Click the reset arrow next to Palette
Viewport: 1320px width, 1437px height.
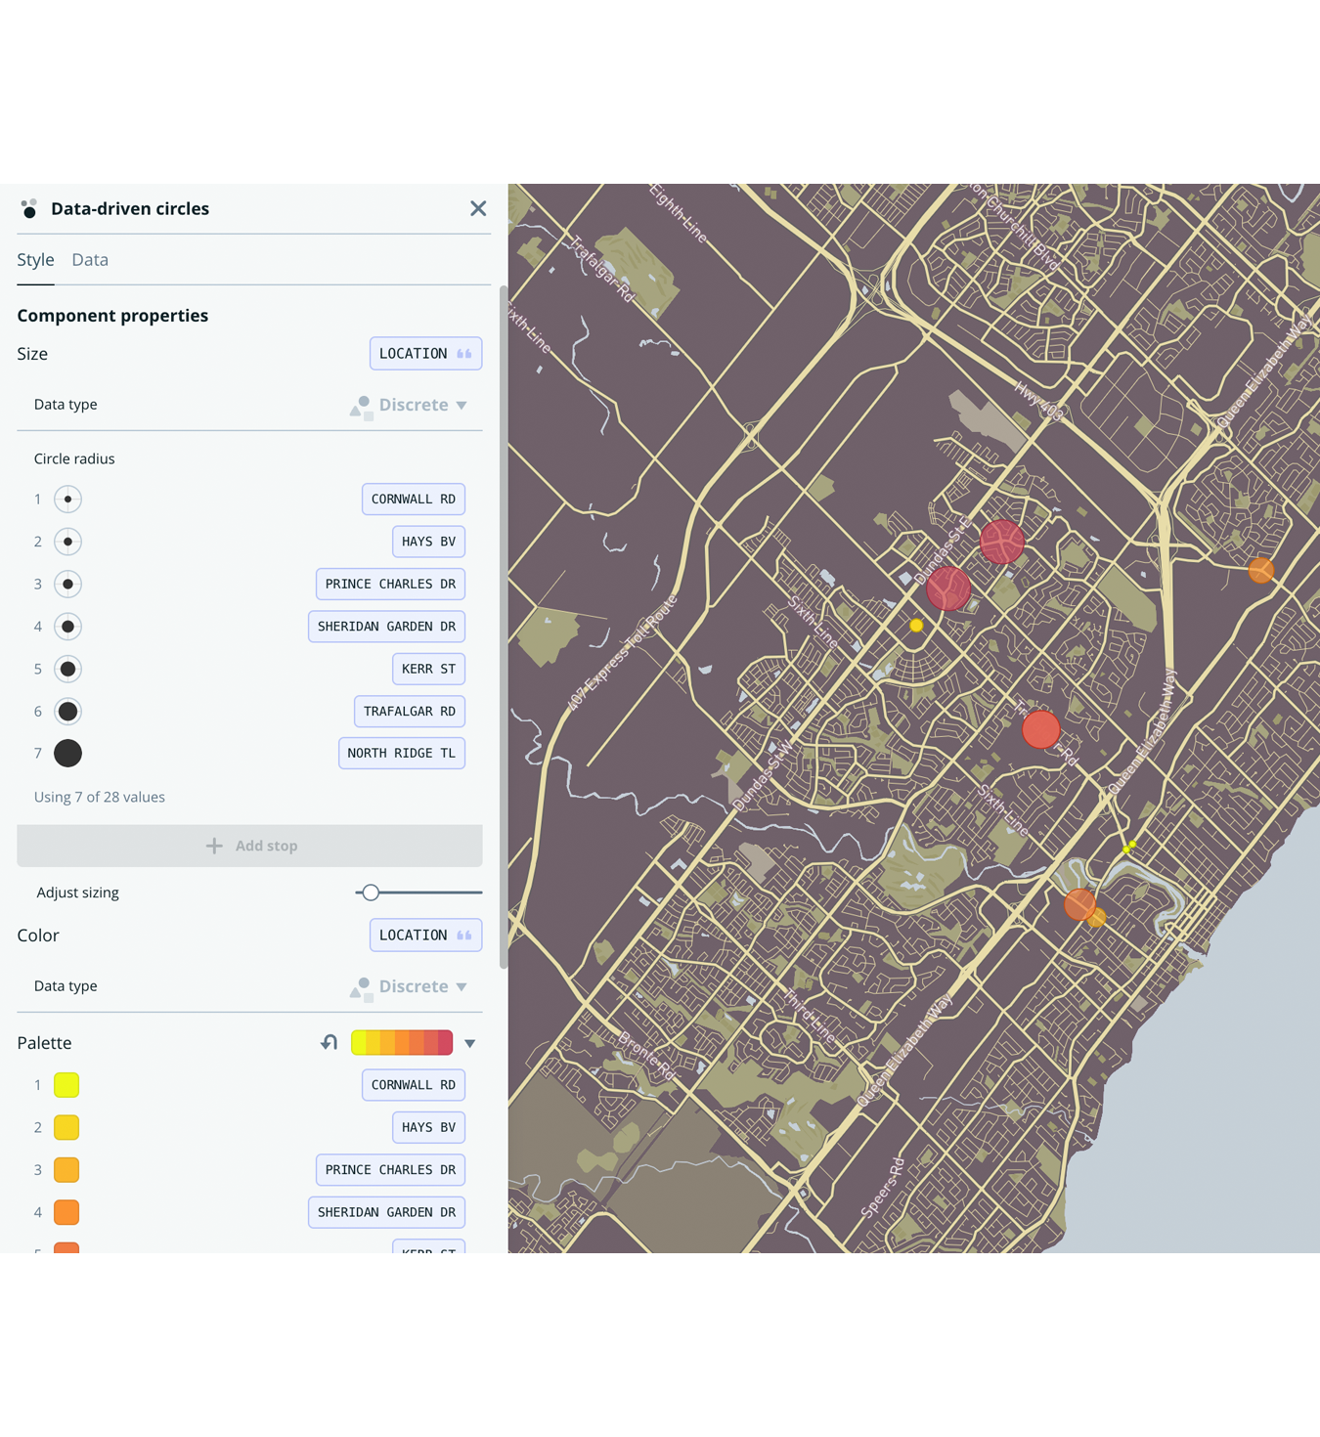[329, 1042]
